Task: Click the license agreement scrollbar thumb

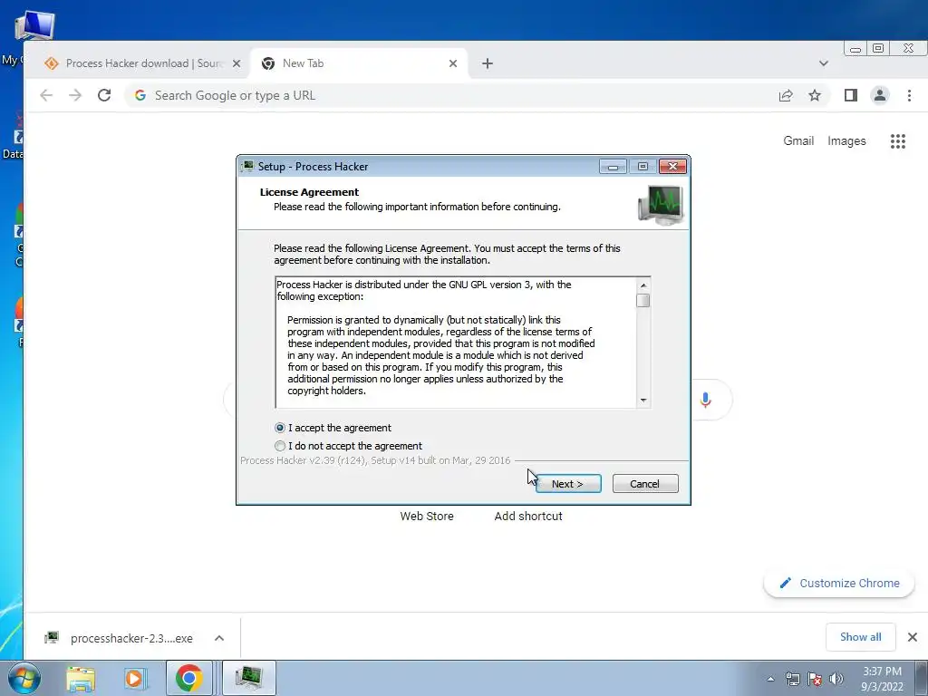Action: (643, 301)
